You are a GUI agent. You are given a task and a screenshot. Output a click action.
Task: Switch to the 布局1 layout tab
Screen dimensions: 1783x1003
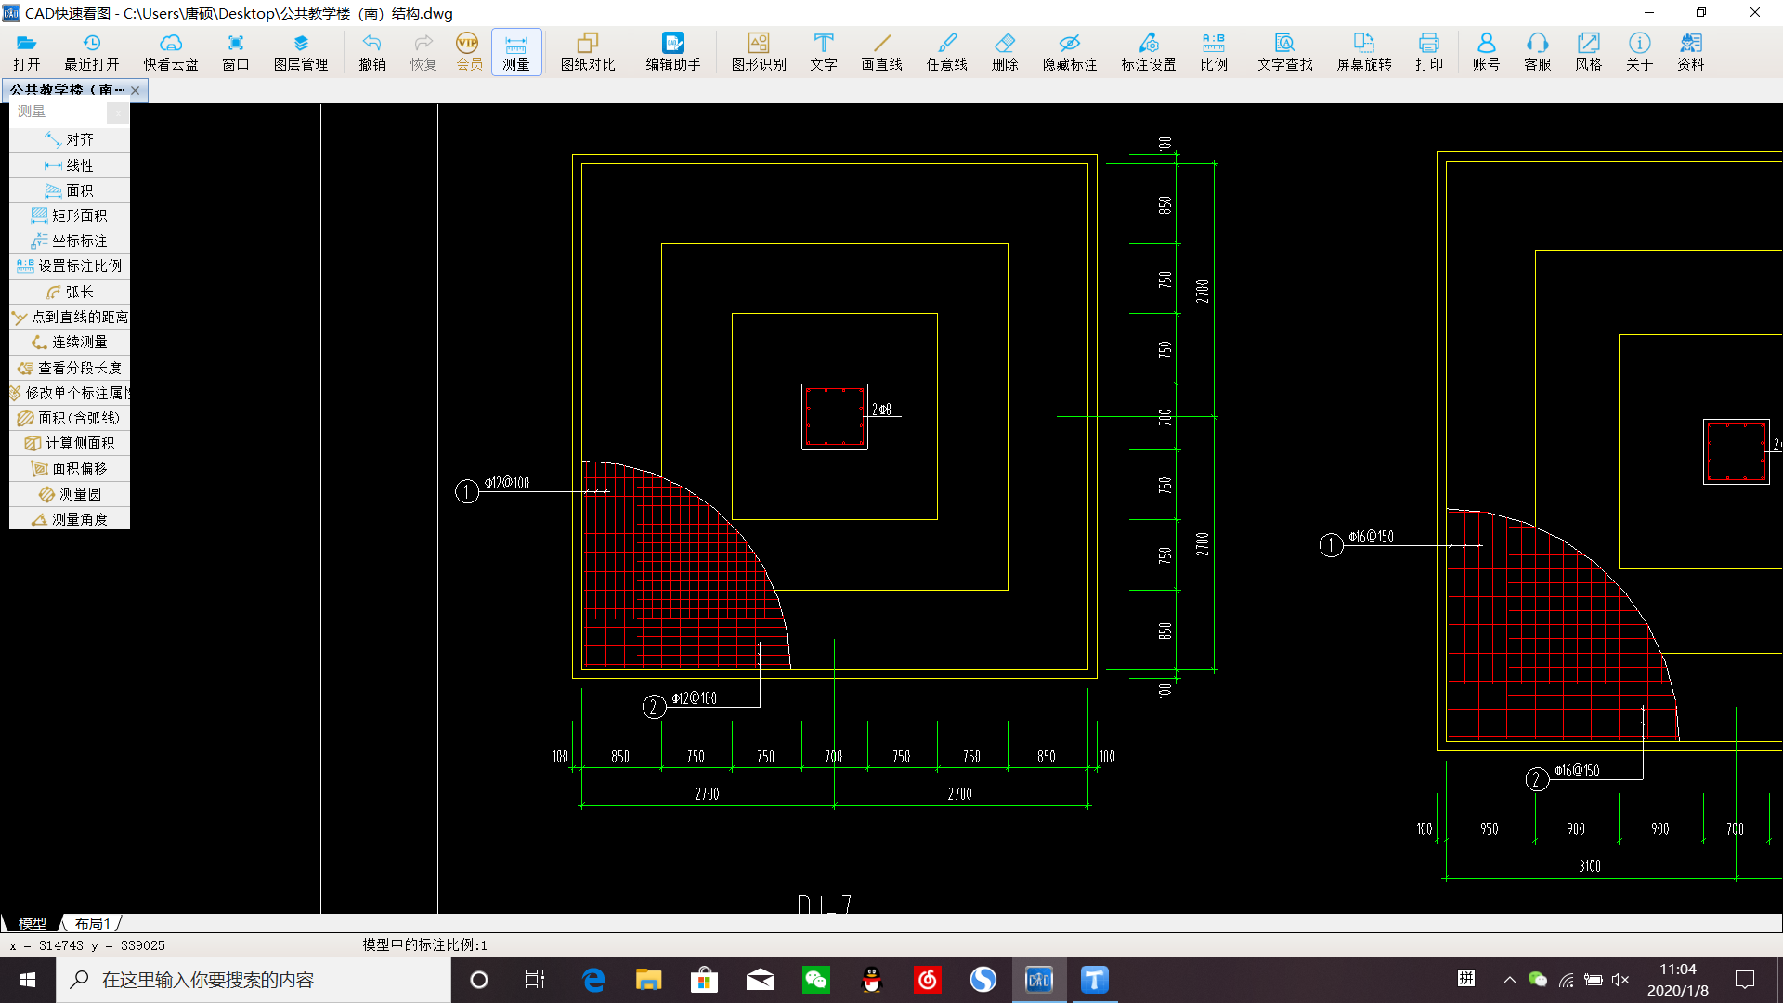pos(92,923)
